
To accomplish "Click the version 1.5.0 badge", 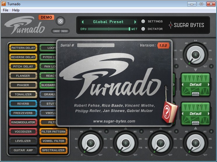I will (163, 45).
